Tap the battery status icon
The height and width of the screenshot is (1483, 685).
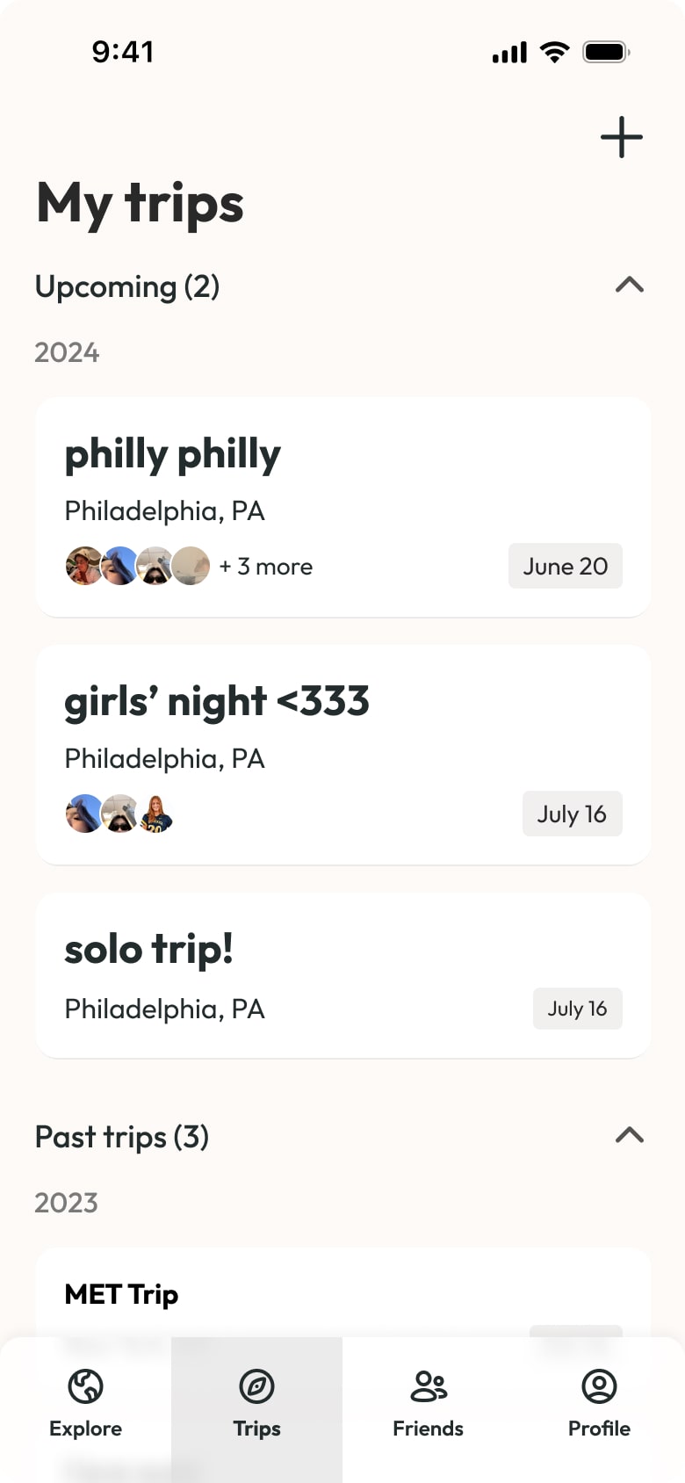606,52
